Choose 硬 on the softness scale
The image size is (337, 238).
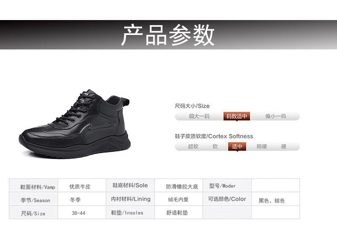[284, 146]
